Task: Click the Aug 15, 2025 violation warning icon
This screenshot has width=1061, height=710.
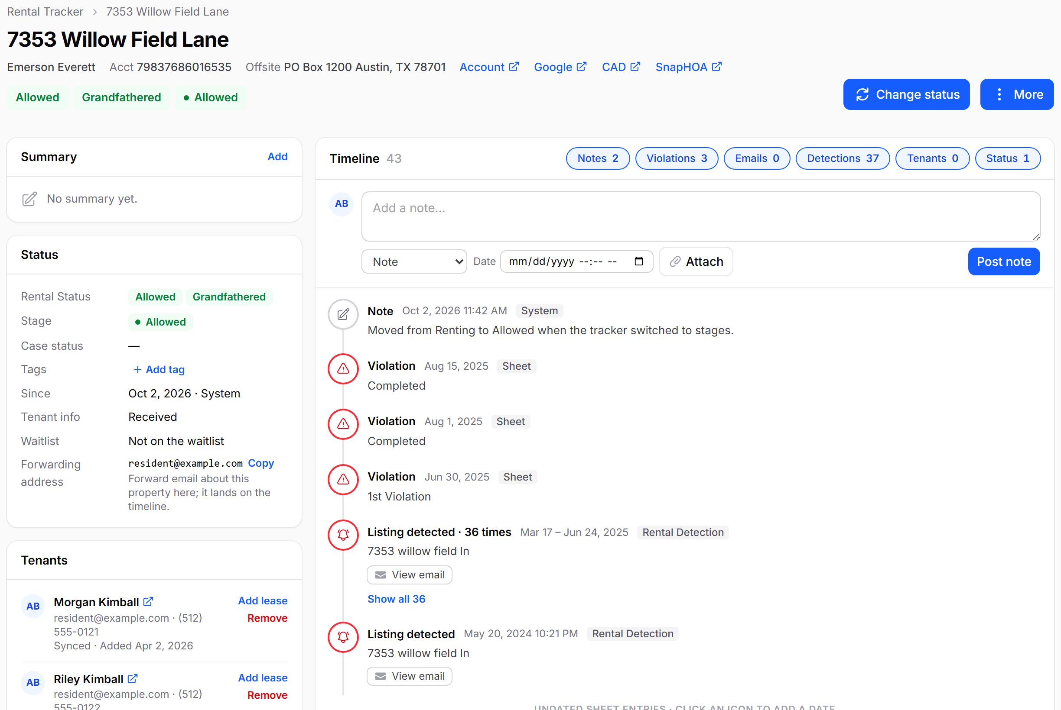Action: (343, 368)
